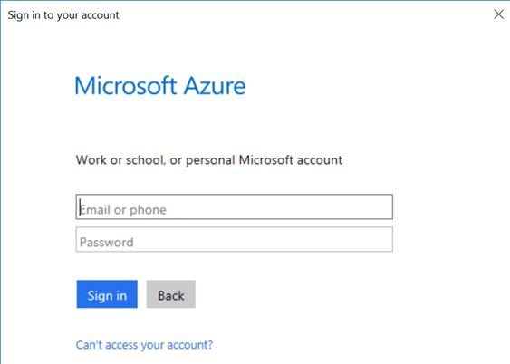Focus the Password input box

(x=235, y=240)
